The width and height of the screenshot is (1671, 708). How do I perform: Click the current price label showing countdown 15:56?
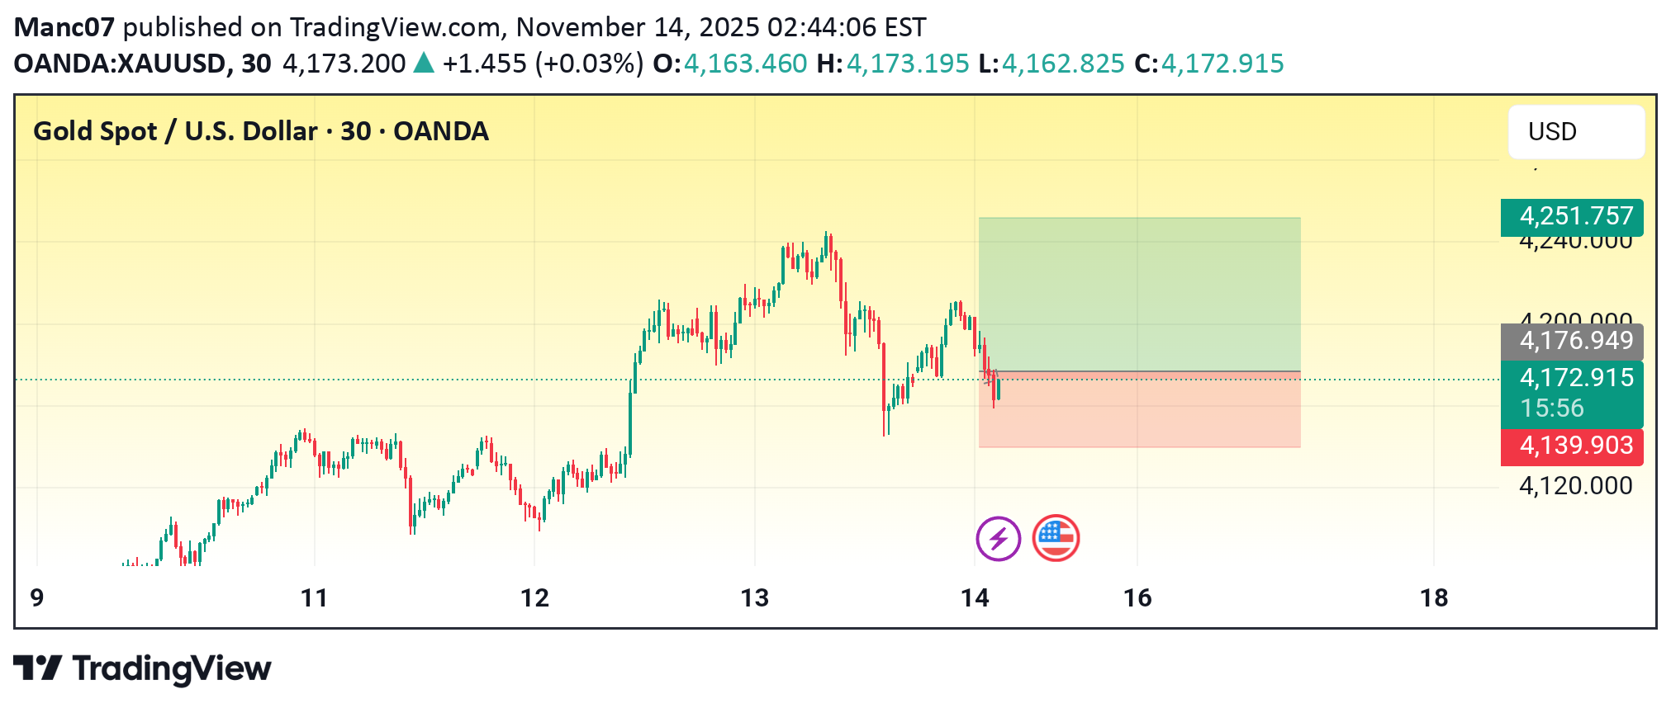click(x=1571, y=394)
